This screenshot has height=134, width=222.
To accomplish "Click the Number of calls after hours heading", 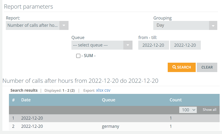I will [80, 81].
